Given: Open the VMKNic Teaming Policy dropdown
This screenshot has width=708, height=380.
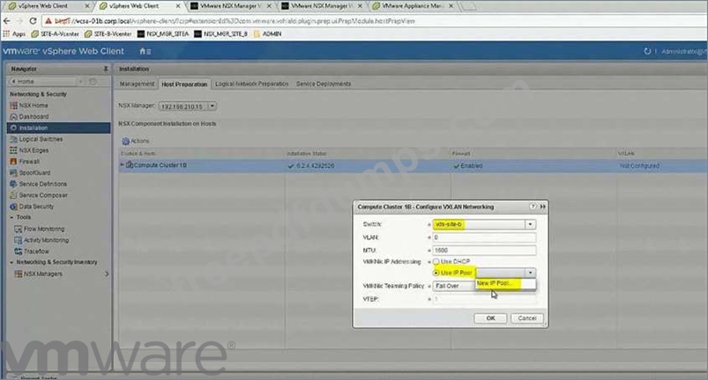Looking at the screenshot, I should pyautogui.click(x=453, y=286).
